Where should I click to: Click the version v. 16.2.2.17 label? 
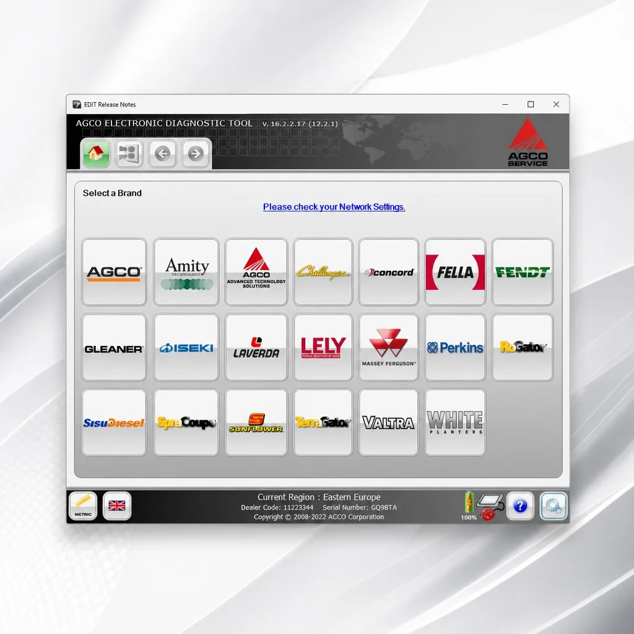click(300, 123)
